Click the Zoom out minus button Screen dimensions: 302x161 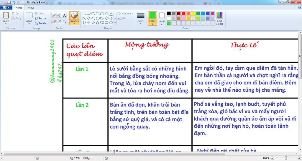(x=272, y=158)
